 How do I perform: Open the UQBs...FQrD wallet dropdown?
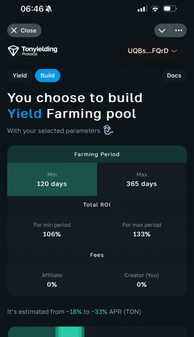pyautogui.click(x=152, y=51)
